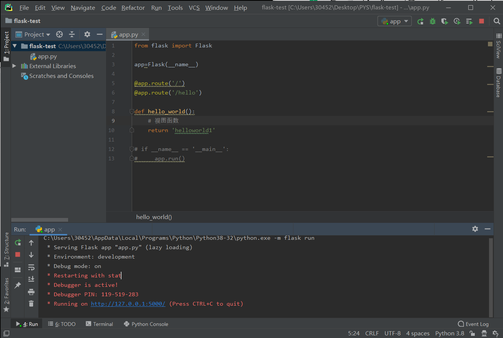Open Project view selector dropdown
Viewport: 503px width, 338px height.
pos(33,34)
